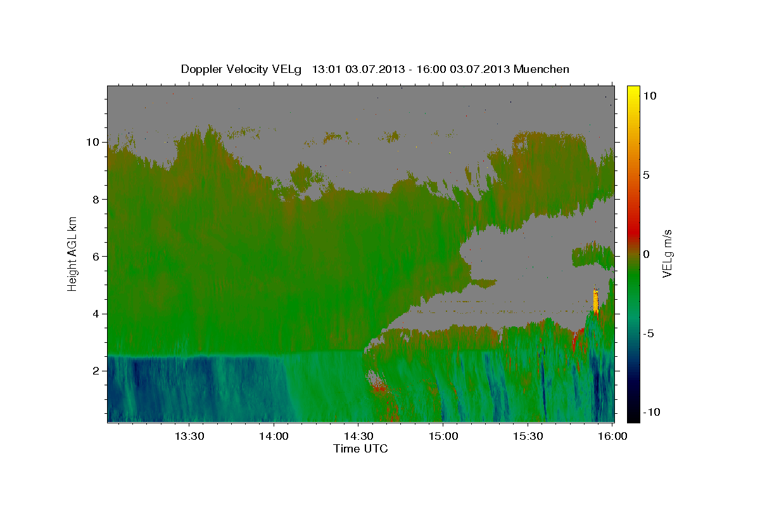Click the 13:30 time tick label
Viewport: 760px width, 507px height.
189,436
